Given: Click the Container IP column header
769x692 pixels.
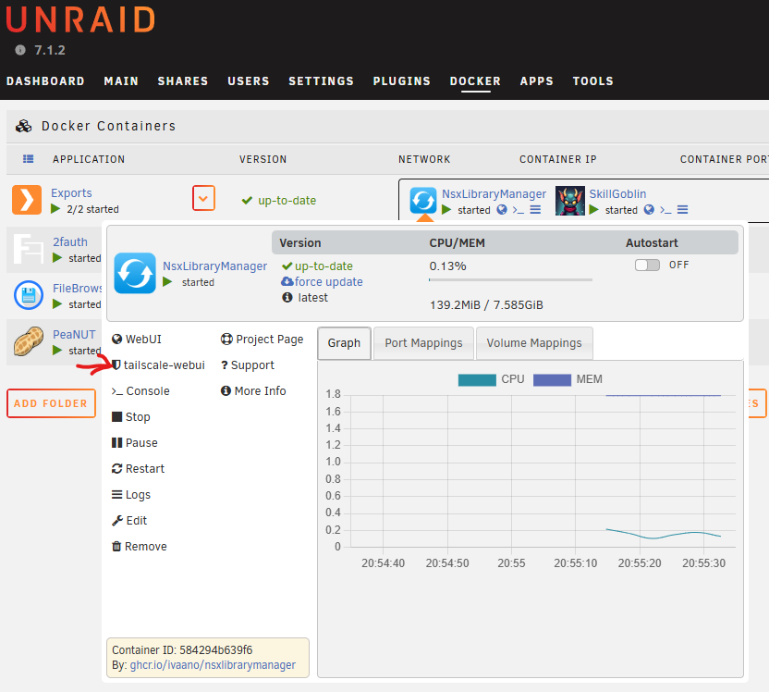Looking at the screenshot, I should point(558,159).
